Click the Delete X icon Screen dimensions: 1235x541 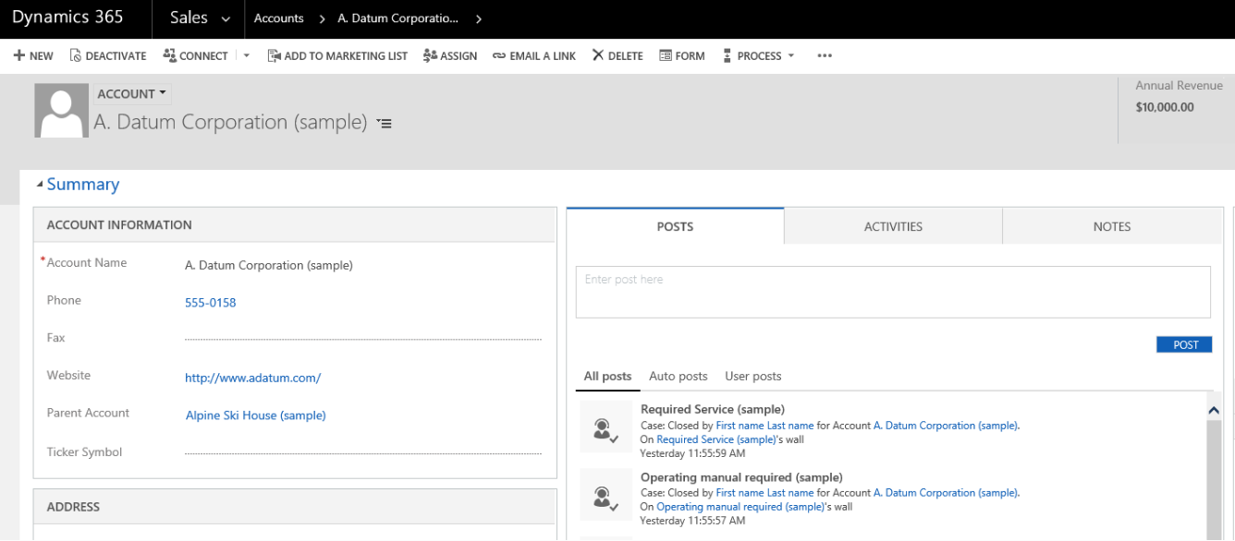[598, 56]
